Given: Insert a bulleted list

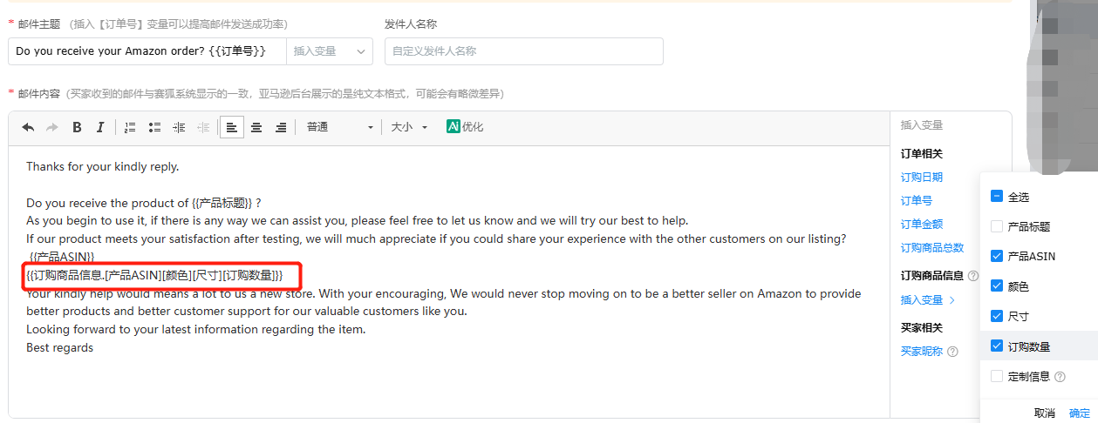Looking at the screenshot, I should (154, 127).
